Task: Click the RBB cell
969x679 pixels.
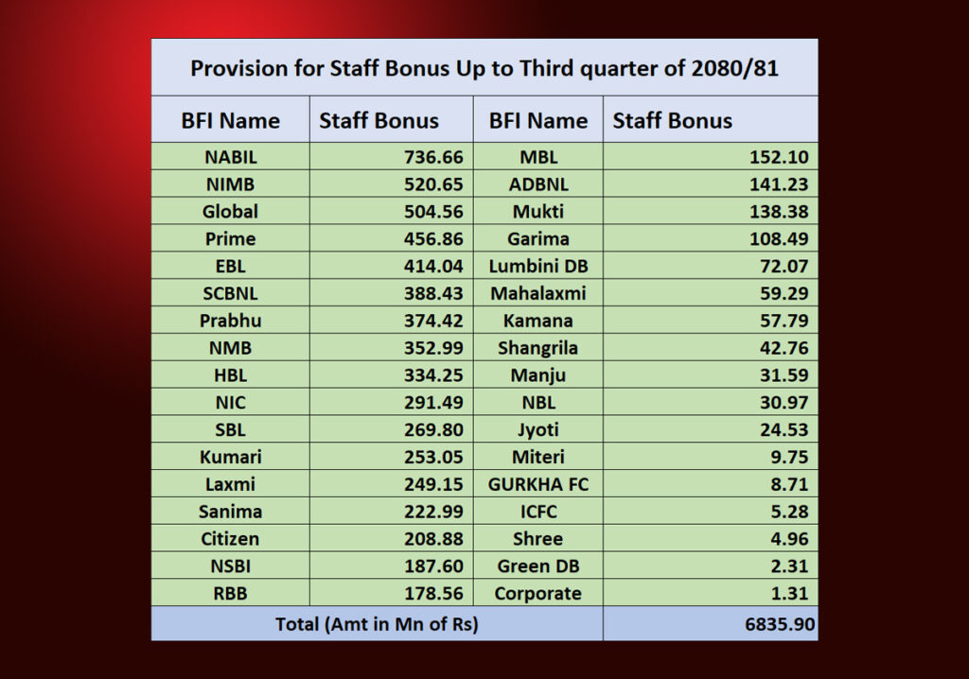Action: [230, 594]
